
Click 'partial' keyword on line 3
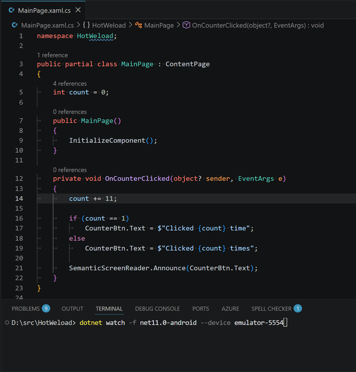(79, 64)
